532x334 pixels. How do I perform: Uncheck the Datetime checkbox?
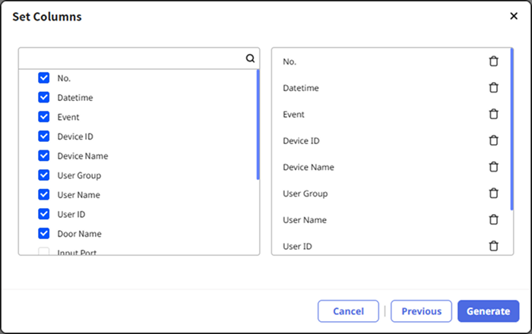coord(44,97)
